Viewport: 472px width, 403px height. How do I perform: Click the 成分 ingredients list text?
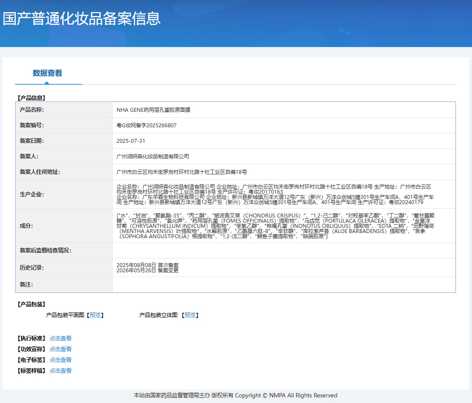tap(276, 226)
